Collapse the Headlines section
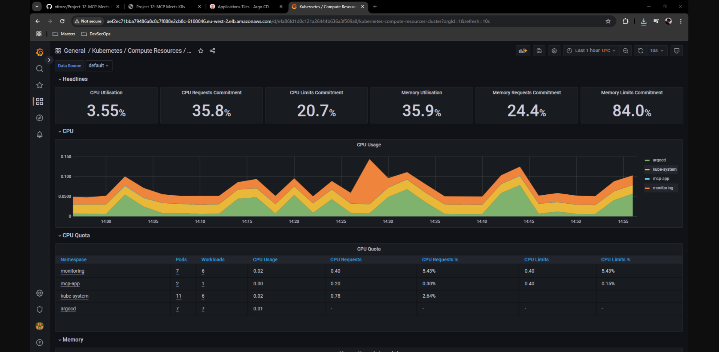The image size is (719, 352). pyautogui.click(x=73, y=79)
